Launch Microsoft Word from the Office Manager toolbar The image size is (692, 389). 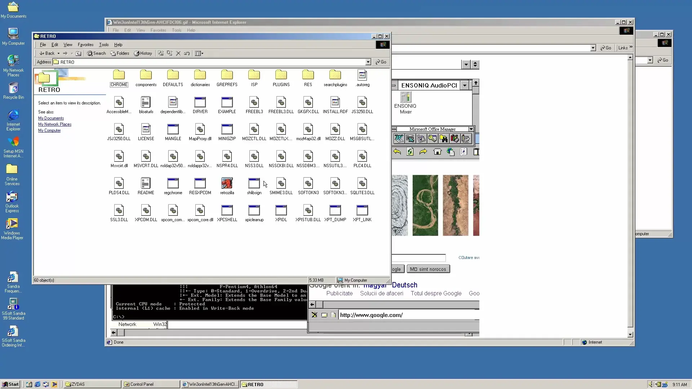click(399, 139)
